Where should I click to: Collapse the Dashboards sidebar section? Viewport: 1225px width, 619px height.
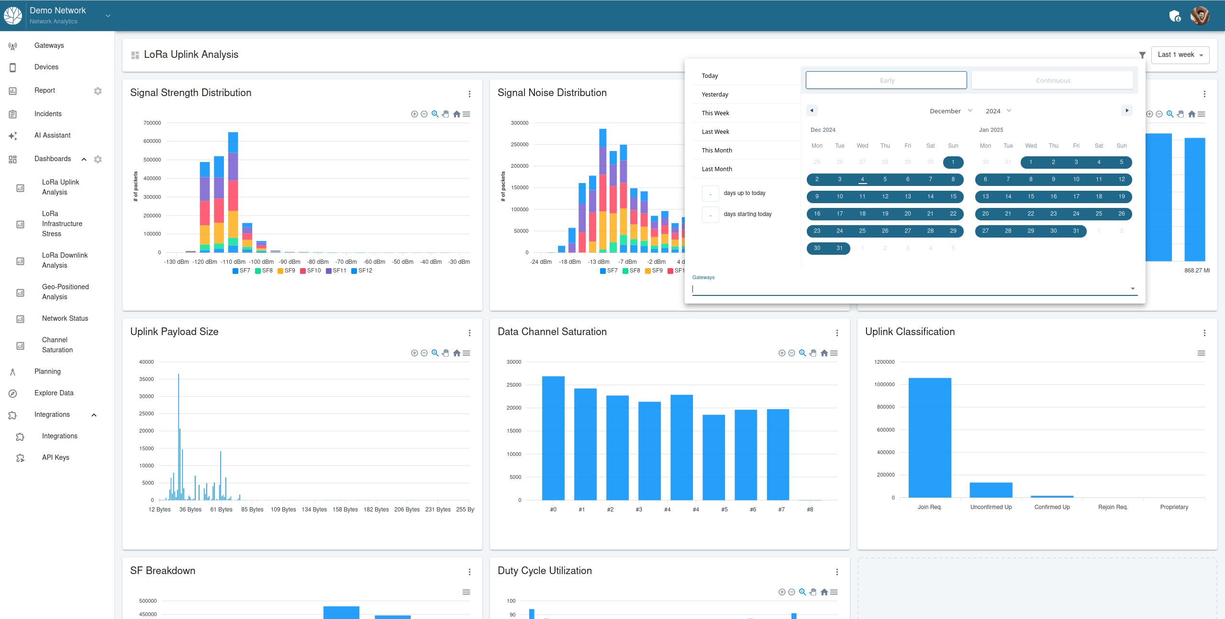tap(84, 159)
